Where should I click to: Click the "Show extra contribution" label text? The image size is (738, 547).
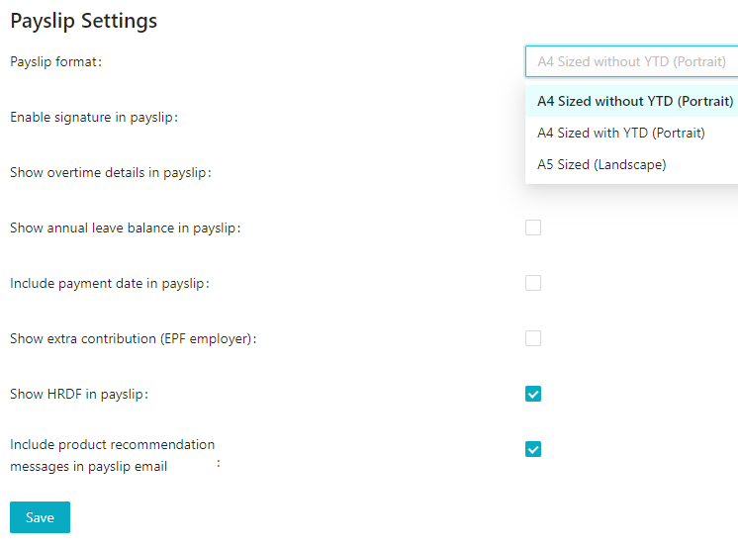tap(133, 338)
